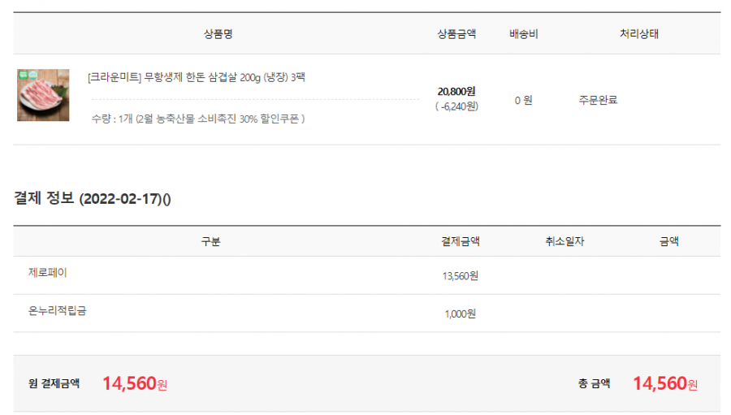Image resolution: width=731 pixels, height=415 pixels.
Task: Click the 주문완료 order status
Action: coord(598,100)
